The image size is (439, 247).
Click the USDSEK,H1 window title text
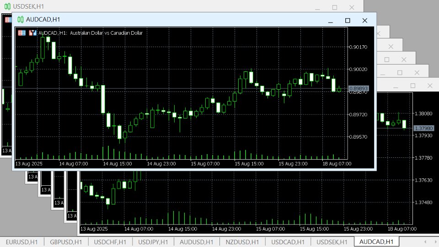pos(28,6)
